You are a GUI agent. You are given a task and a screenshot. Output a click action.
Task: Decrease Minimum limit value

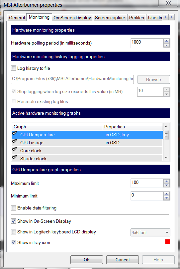point(166,198)
